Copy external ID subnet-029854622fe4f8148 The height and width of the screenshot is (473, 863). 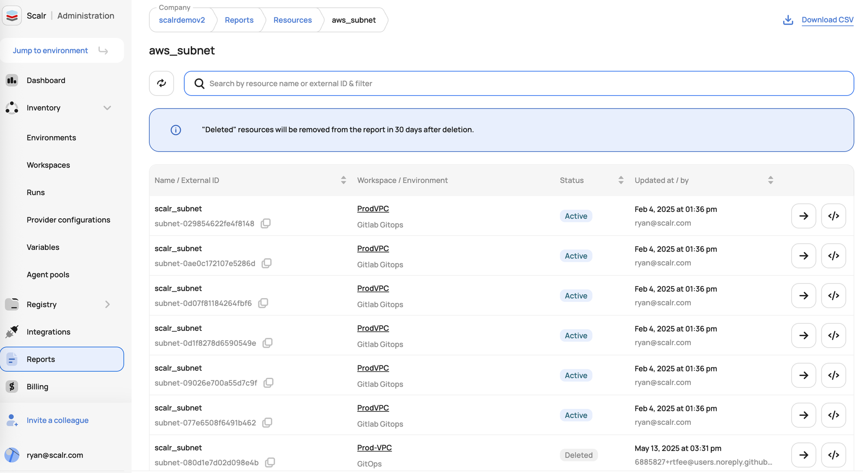266,223
